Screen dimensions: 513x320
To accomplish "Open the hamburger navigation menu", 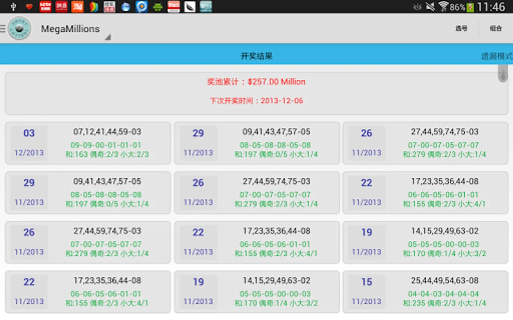I will pyautogui.click(x=3, y=29).
